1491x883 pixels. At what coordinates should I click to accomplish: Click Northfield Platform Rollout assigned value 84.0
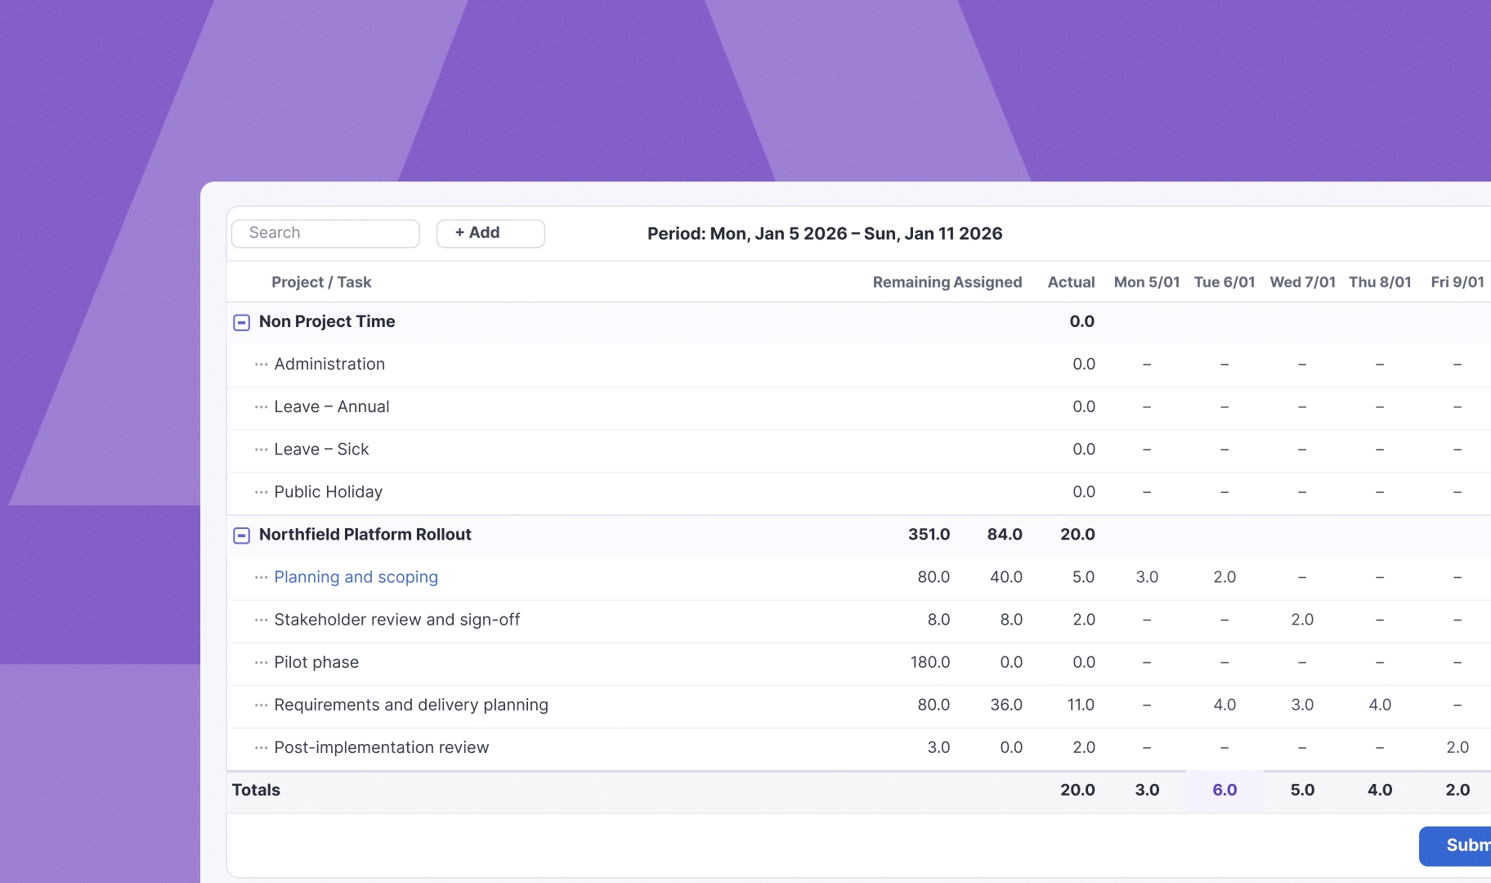(x=1005, y=535)
